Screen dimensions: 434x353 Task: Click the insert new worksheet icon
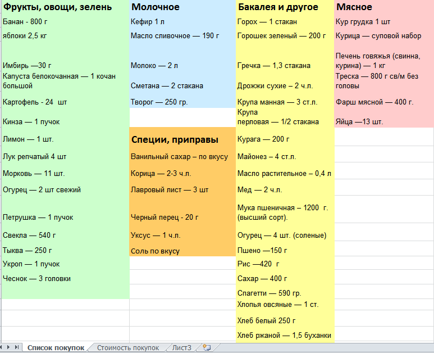tap(207, 347)
